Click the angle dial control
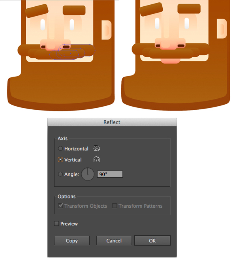The image size is (237, 261). coord(88,174)
